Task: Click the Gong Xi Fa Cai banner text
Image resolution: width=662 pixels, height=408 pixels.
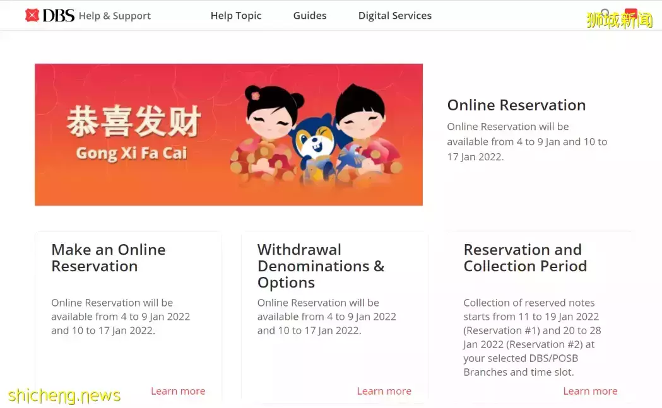Action: tap(131, 153)
